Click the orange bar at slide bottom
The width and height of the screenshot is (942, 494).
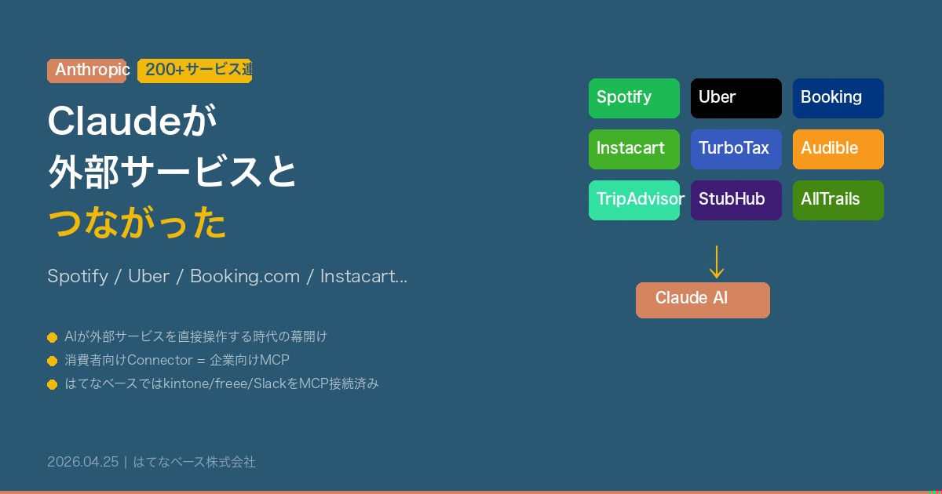[471, 492]
